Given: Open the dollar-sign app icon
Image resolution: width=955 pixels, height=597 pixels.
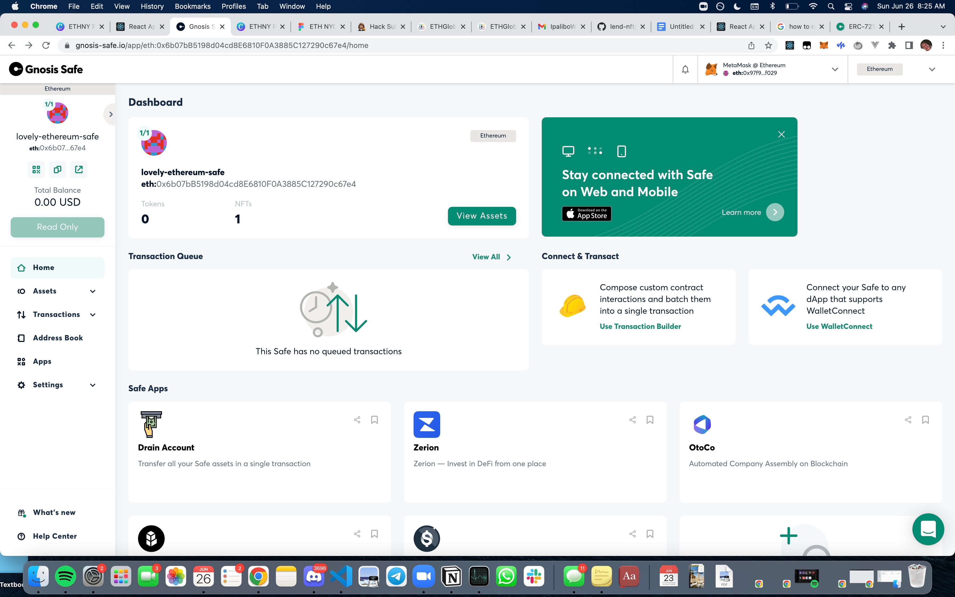Looking at the screenshot, I should click(427, 539).
